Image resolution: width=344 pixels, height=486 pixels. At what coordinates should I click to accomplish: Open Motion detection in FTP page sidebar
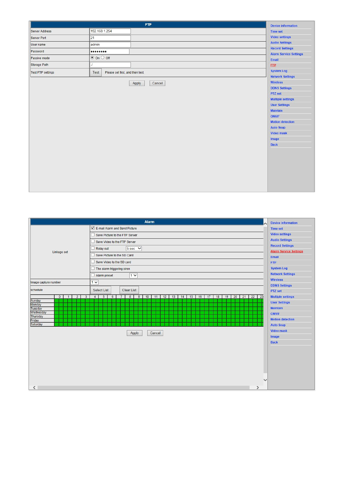click(282, 122)
